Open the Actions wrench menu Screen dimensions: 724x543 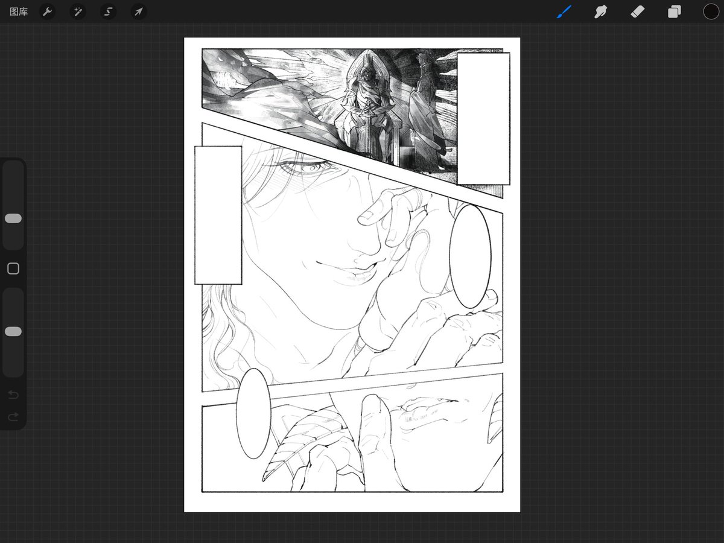tap(47, 11)
